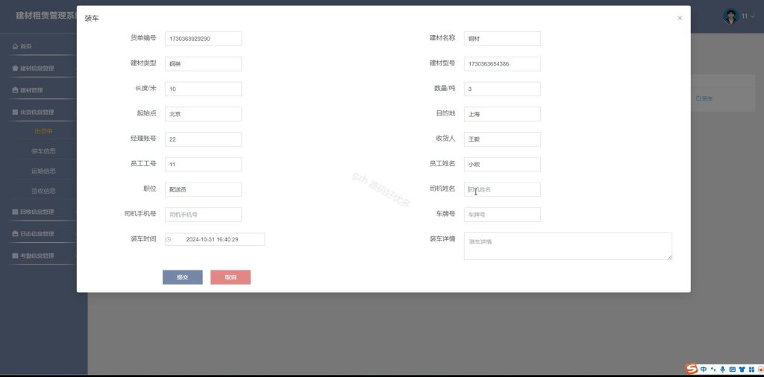The image size is (764, 377).
Task: Click the 装车 dialog title text
Action: (x=92, y=19)
